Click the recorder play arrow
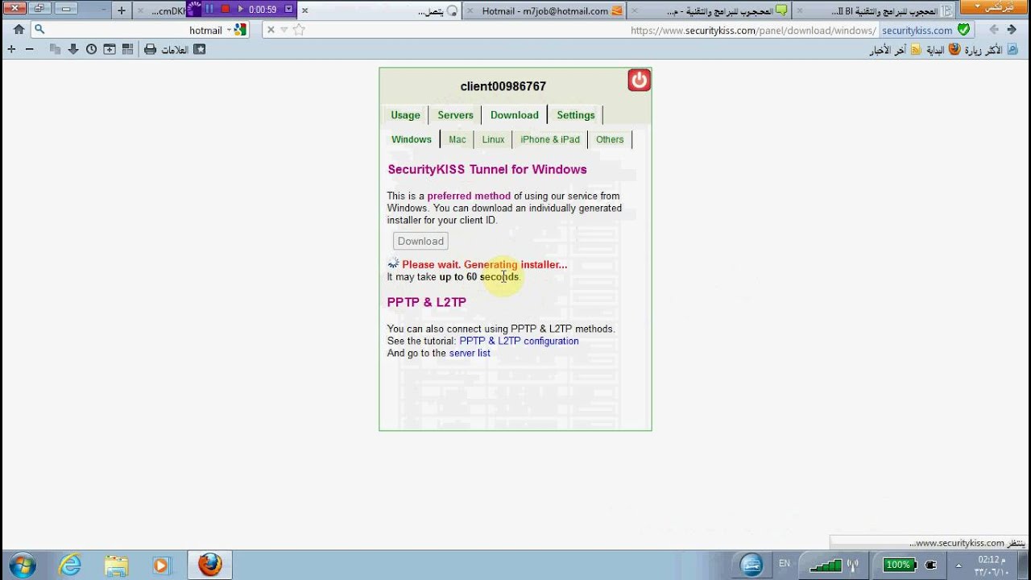1031x580 pixels. 240,9
